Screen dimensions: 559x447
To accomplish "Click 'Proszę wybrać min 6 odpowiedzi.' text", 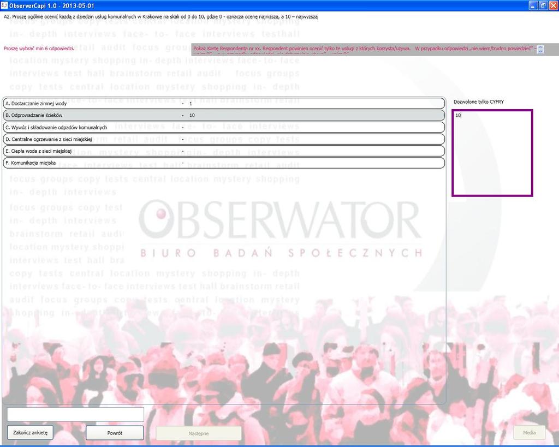I will pos(39,49).
